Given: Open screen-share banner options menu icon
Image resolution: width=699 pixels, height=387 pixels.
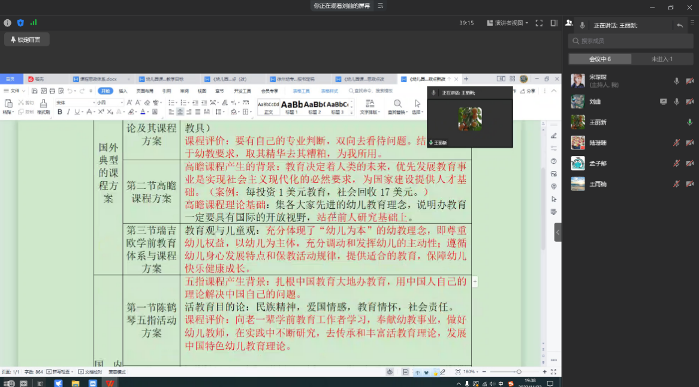Looking at the screenshot, I should point(380,5).
